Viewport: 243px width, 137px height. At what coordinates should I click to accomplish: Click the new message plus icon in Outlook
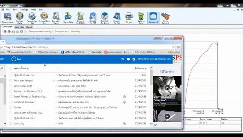coord(14,59)
